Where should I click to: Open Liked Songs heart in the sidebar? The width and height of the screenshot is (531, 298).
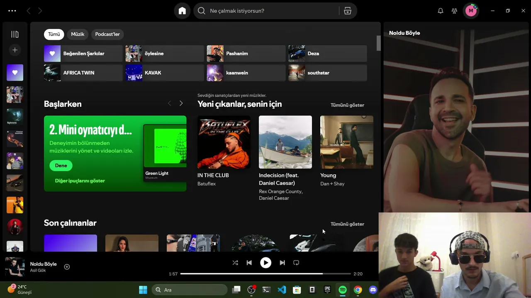click(x=15, y=72)
